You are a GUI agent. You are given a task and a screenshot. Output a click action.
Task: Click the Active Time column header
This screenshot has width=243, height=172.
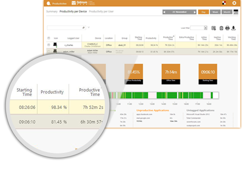point(204,38)
